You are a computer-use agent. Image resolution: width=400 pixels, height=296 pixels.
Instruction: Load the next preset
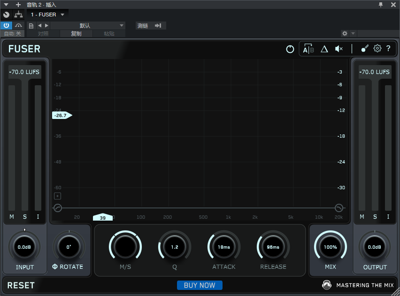click(46, 25)
